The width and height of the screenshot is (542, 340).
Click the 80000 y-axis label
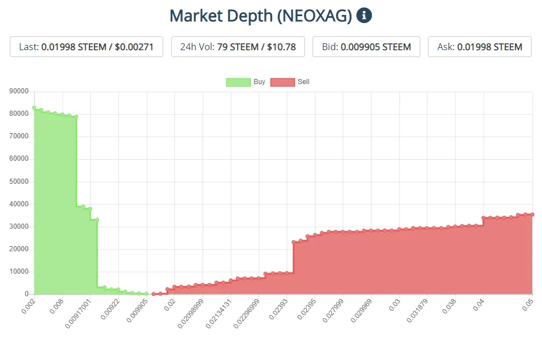[19, 114]
